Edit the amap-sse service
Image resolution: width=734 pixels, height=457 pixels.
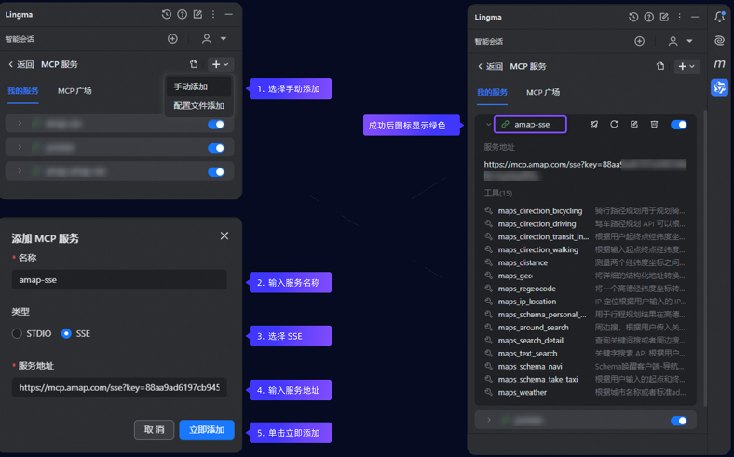(634, 124)
